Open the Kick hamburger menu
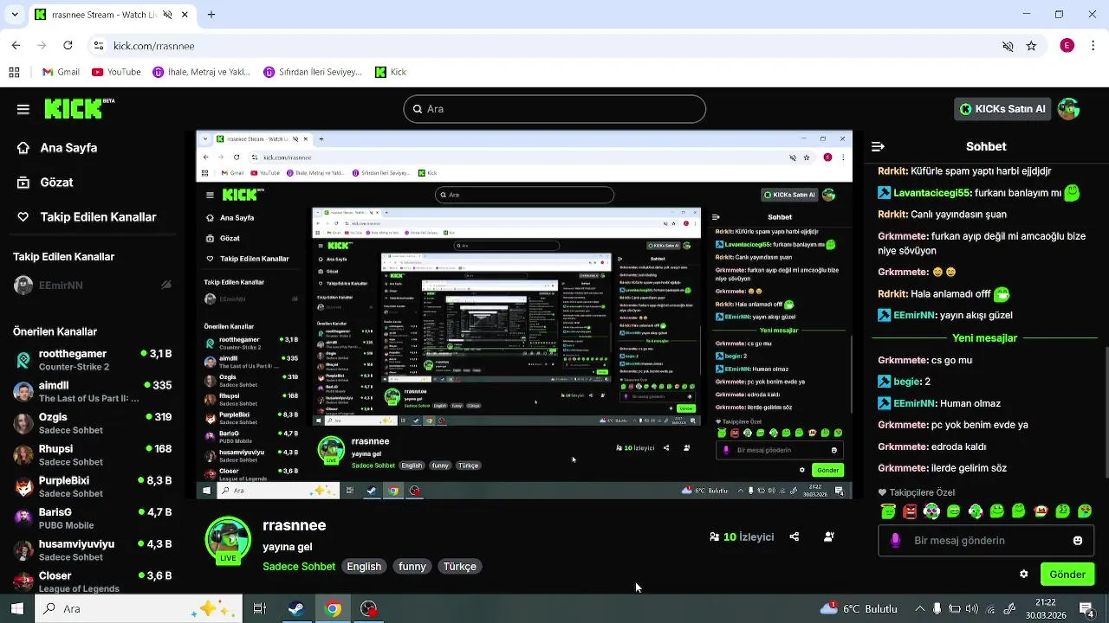 click(23, 109)
